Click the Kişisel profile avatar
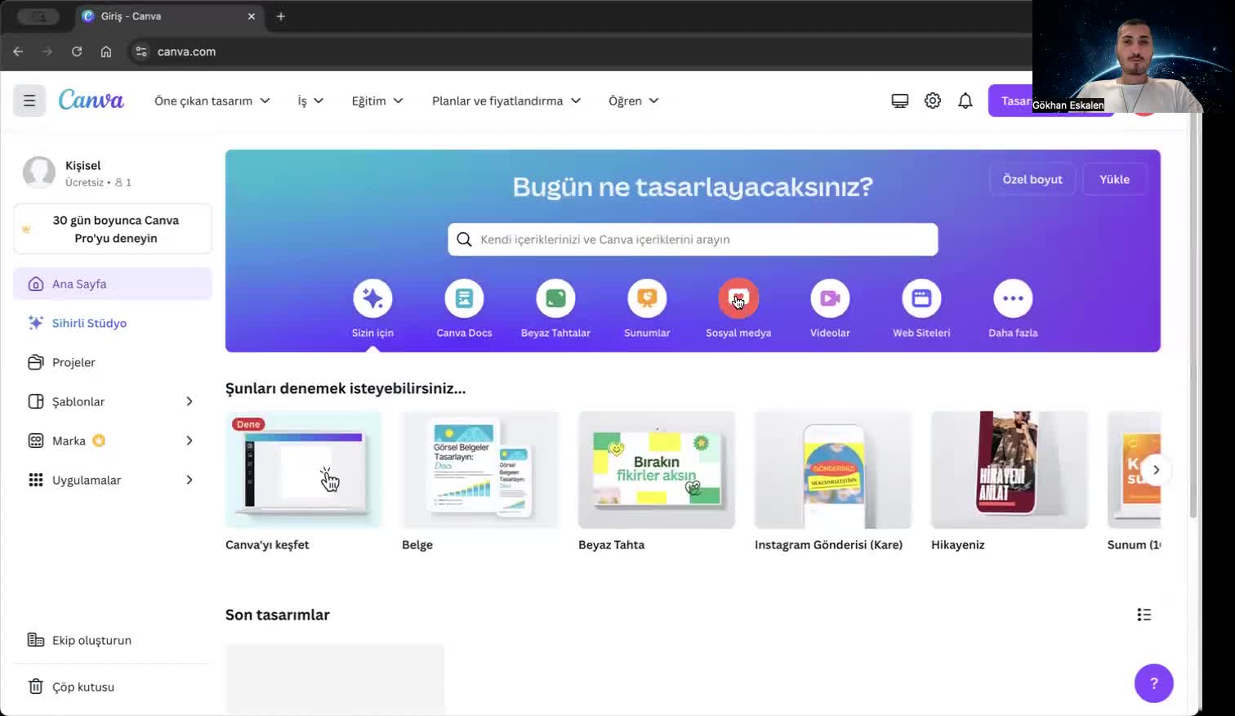 click(39, 172)
